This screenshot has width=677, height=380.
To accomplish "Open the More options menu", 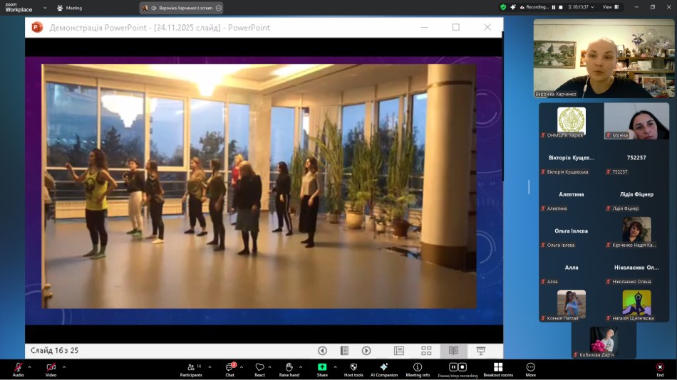I will [x=530, y=367].
